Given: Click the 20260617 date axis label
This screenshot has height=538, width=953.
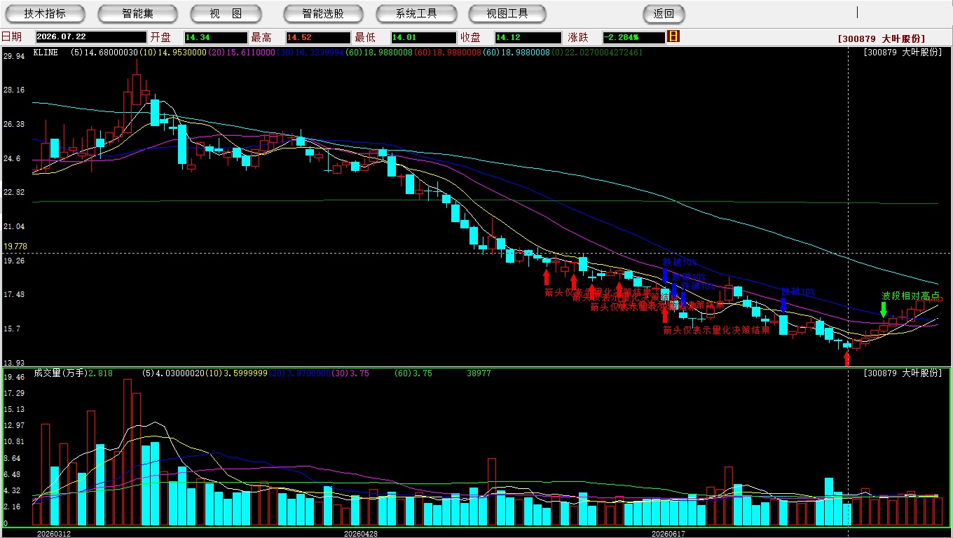Looking at the screenshot, I should 668,533.
